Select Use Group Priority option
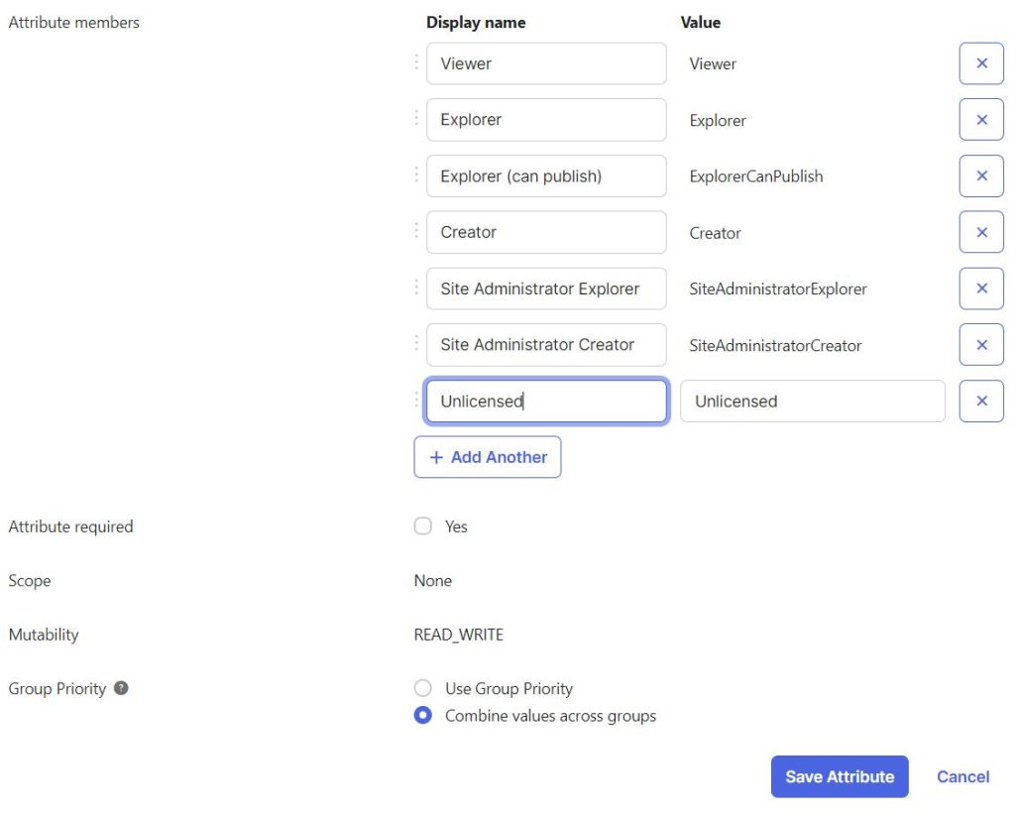 (x=422, y=688)
